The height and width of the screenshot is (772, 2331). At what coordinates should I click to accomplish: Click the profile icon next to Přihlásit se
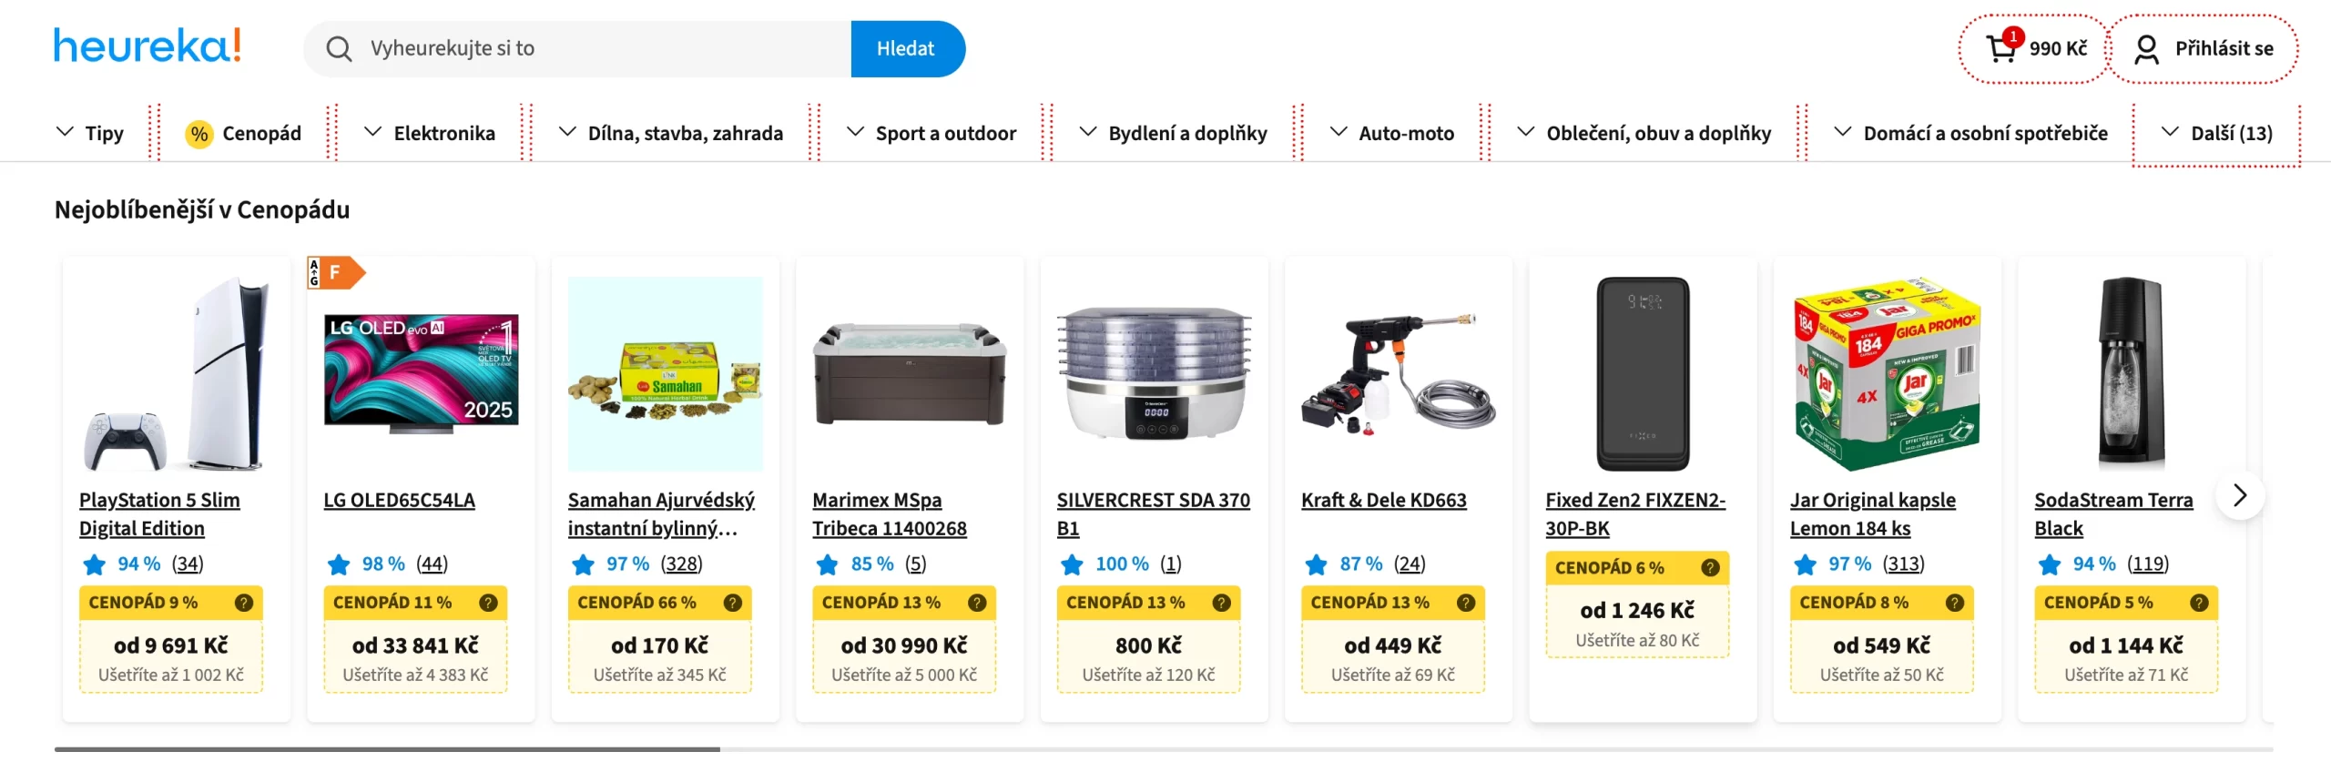pos(2147,48)
